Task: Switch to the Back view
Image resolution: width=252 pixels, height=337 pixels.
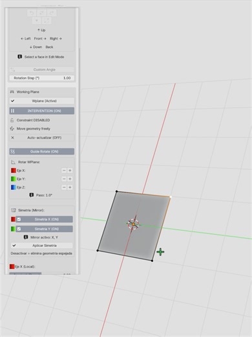Action: point(49,47)
